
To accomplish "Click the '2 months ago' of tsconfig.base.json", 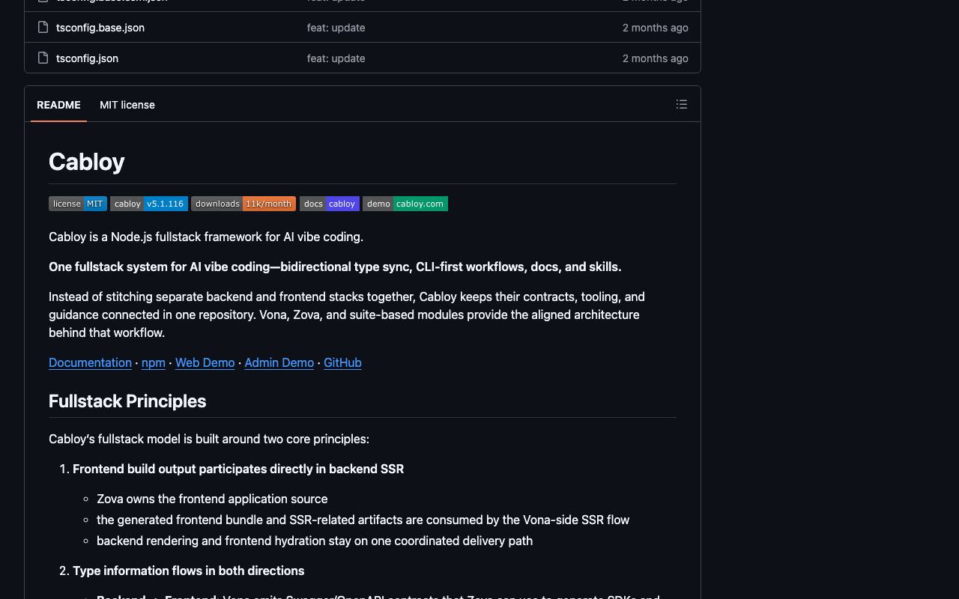I will click(x=655, y=28).
